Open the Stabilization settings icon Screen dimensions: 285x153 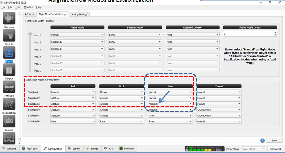(9, 104)
